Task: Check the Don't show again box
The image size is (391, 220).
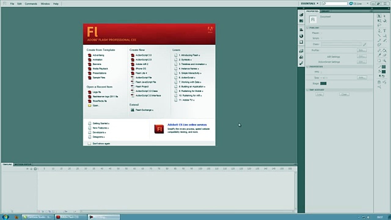Action: pos(90,143)
